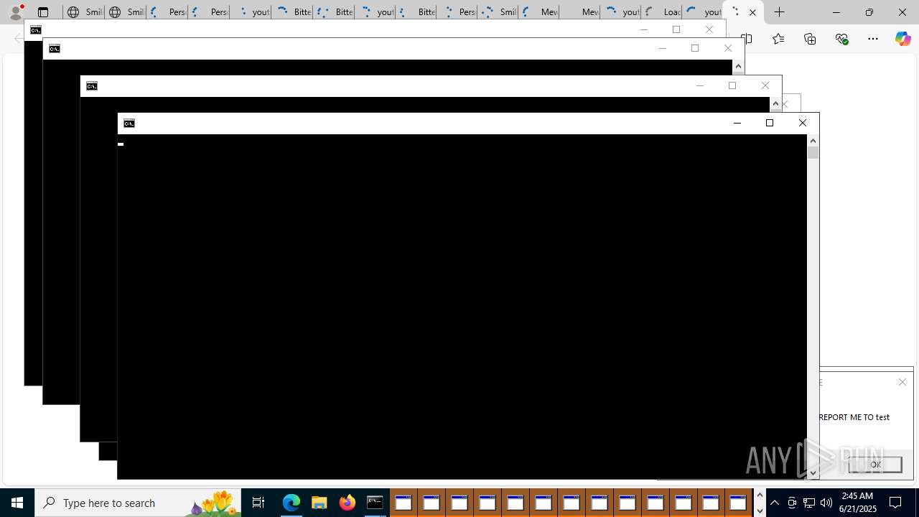Minimize the Edge browser window
Viewport: 919px width, 517px height.
tap(836, 12)
